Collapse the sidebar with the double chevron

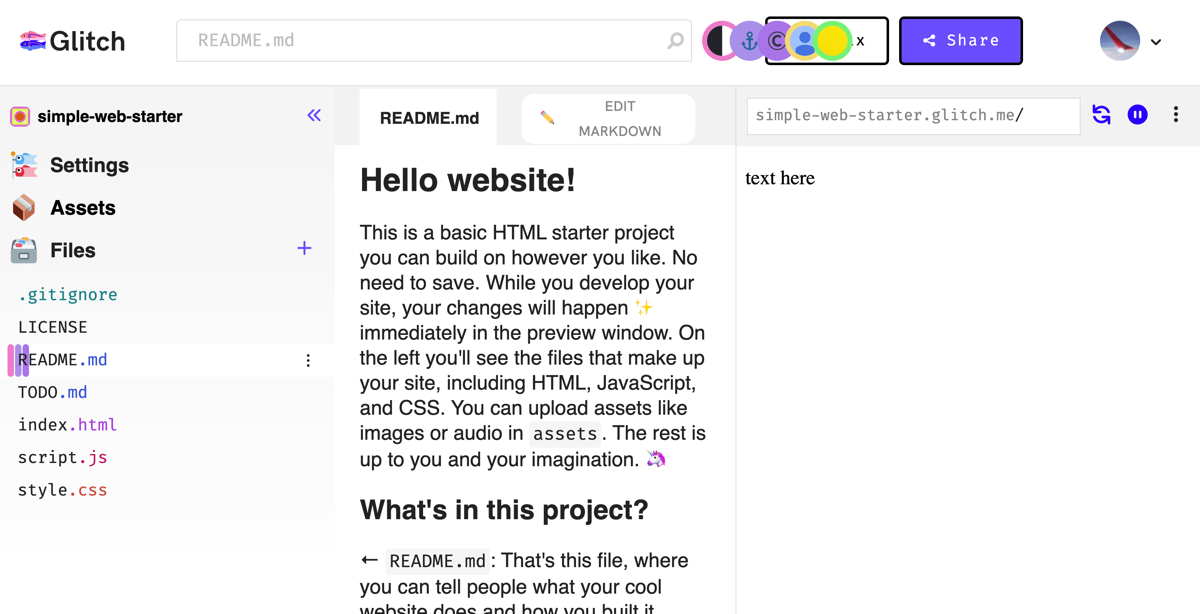pyautogui.click(x=314, y=115)
